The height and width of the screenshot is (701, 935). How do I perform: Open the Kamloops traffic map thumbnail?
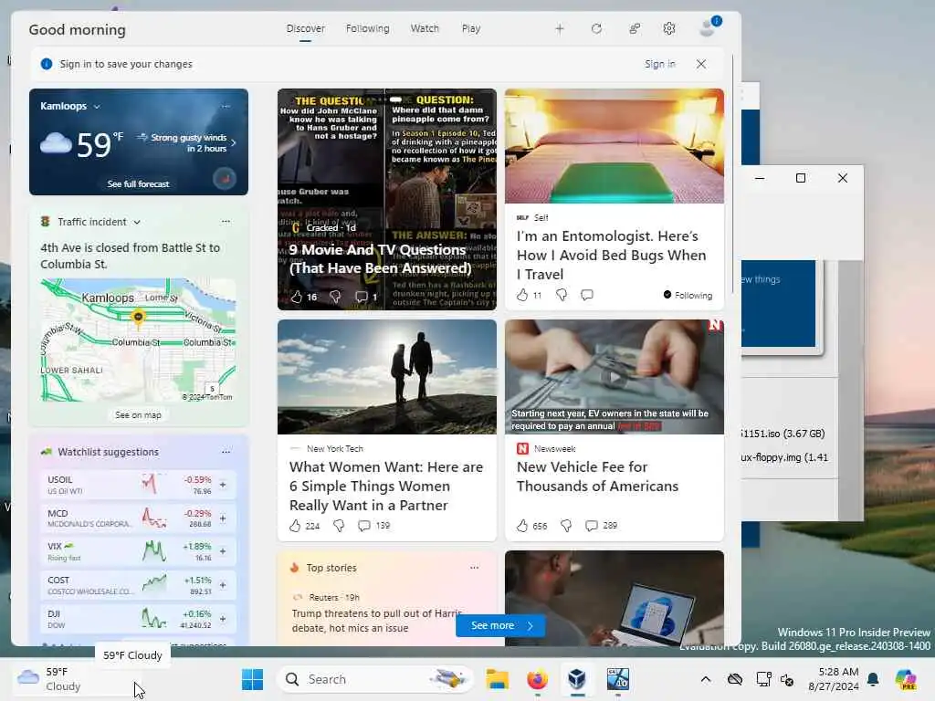tap(139, 340)
